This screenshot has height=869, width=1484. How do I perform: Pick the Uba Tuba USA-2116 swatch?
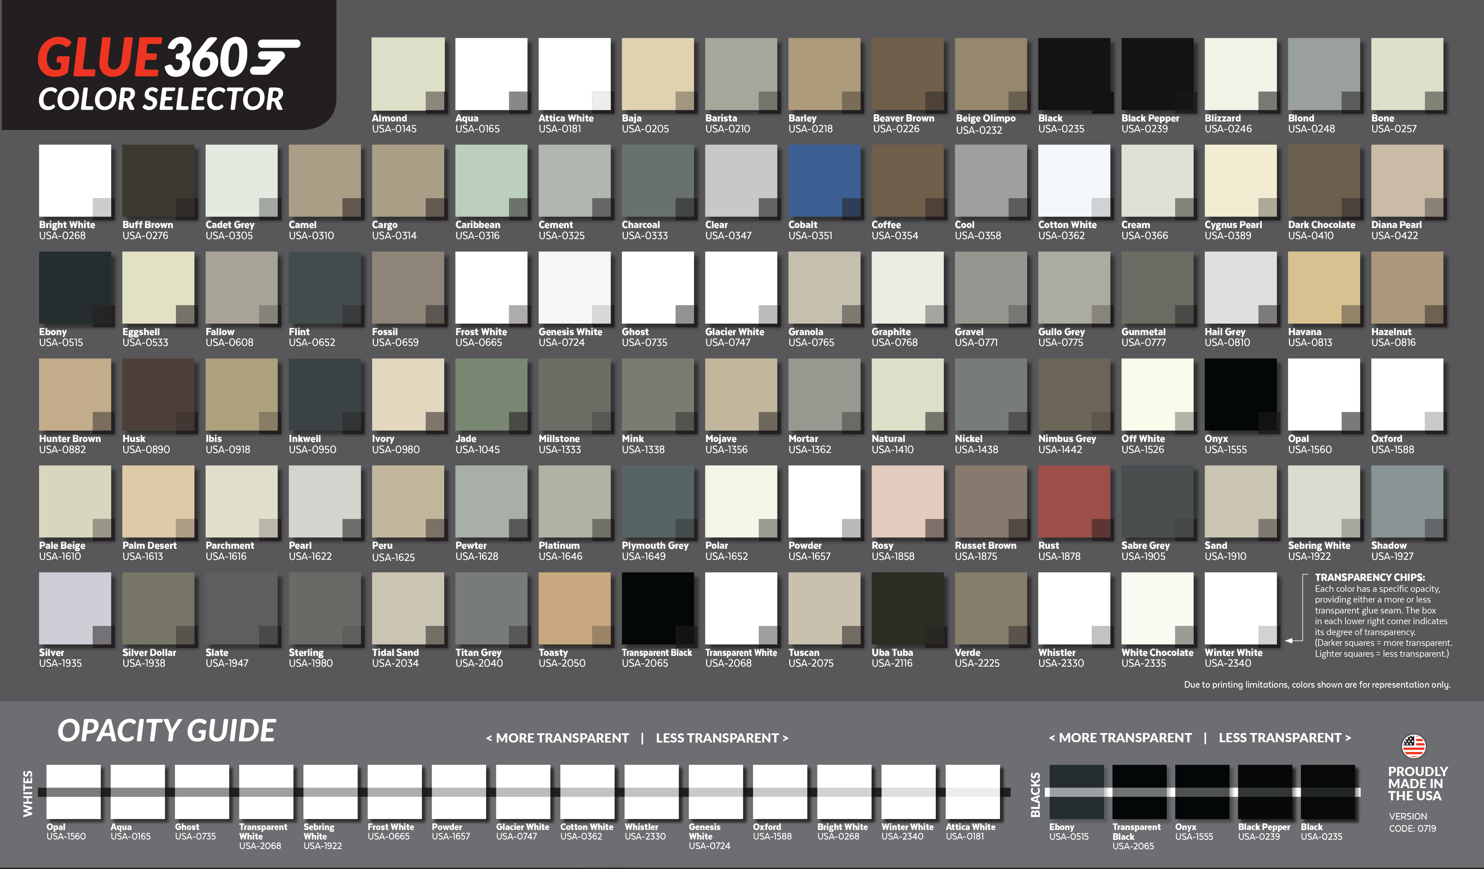907,608
